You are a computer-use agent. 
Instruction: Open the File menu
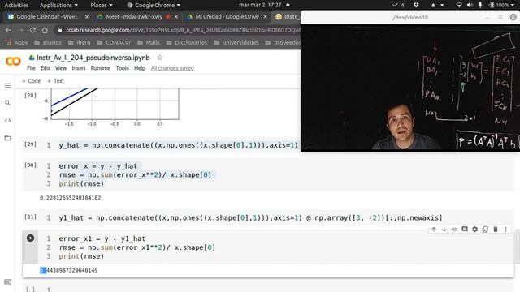pos(31,68)
